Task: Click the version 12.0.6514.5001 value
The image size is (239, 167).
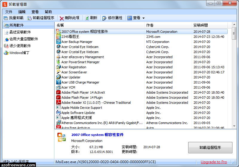Action: click(101, 152)
